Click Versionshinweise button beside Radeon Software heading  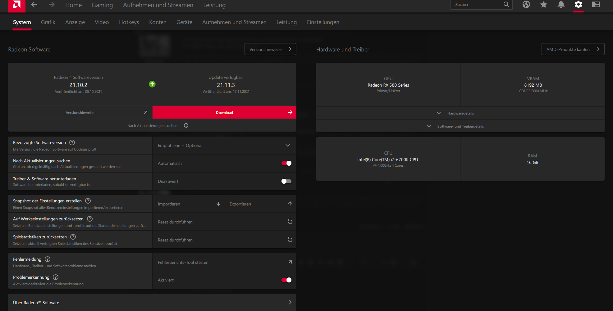[270, 49]
